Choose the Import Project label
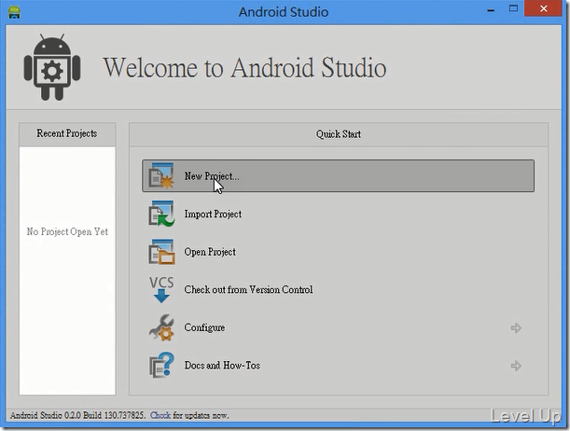The width and height of the screenshot is (570, 431). coord(213,214)
